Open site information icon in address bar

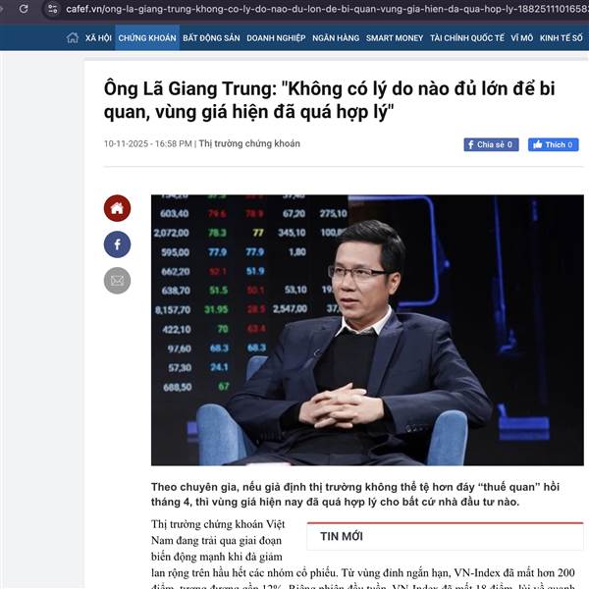[x=53, y=9]
